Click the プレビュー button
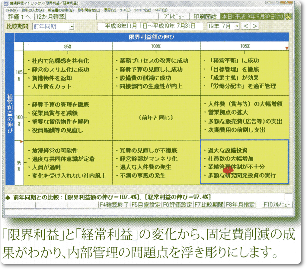The width and height of the screenshot is (307, 270). 174,17
